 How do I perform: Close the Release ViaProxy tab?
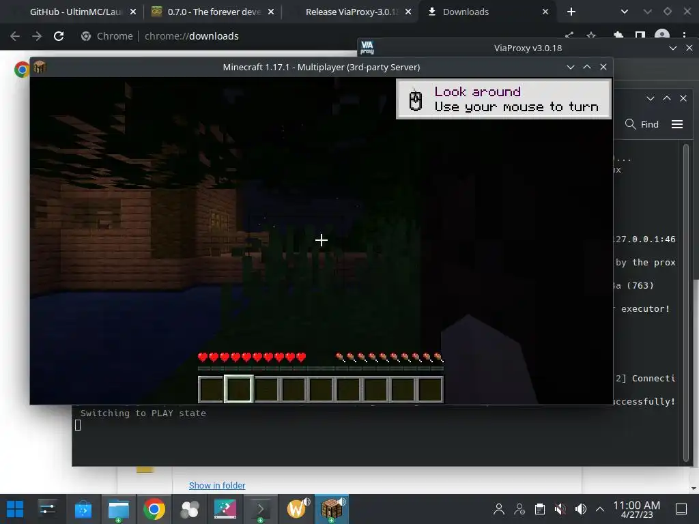[408, 12]
